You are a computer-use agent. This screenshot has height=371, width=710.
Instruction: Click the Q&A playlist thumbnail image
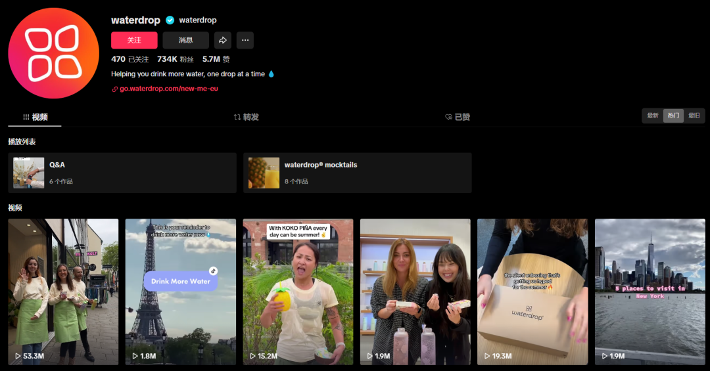coord(28,173)
